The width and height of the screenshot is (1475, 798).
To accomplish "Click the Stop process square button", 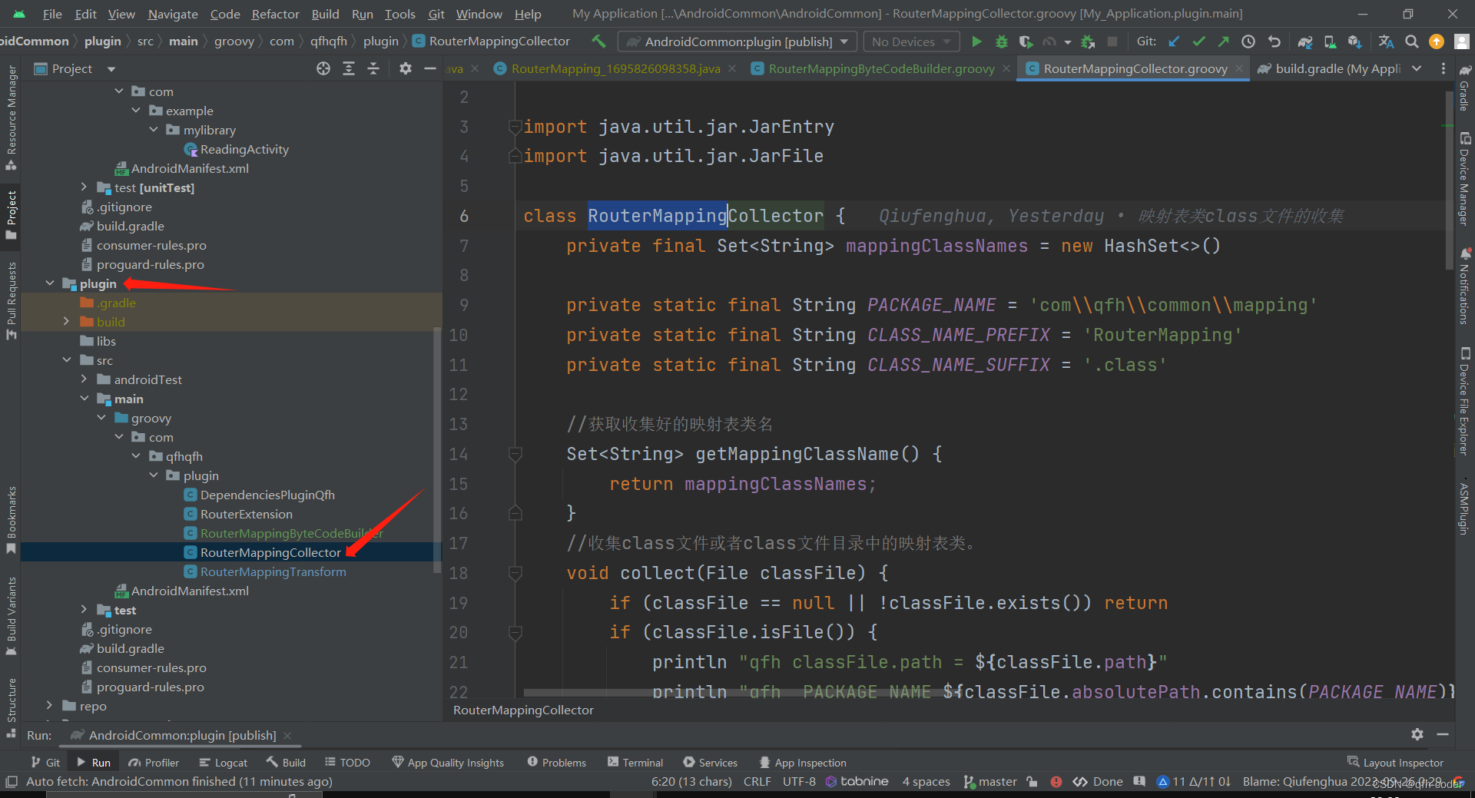I will pos(1112,41).
